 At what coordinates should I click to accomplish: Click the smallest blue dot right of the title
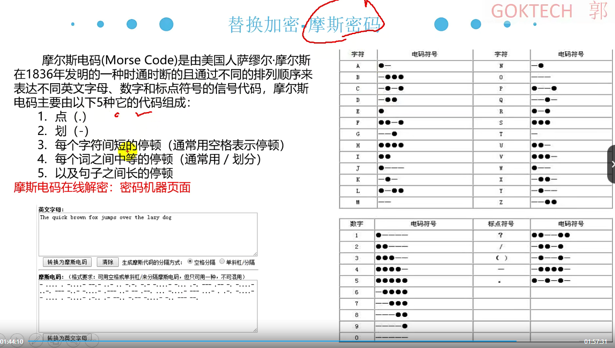pos(534,25)
